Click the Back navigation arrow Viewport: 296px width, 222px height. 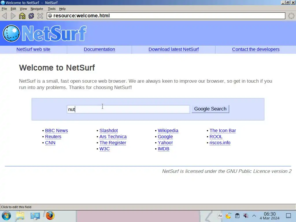(x=5, y=16)
